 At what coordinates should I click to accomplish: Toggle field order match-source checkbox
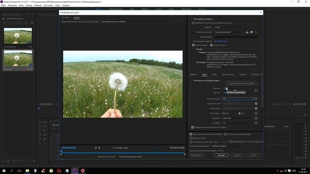pos(256,103)
